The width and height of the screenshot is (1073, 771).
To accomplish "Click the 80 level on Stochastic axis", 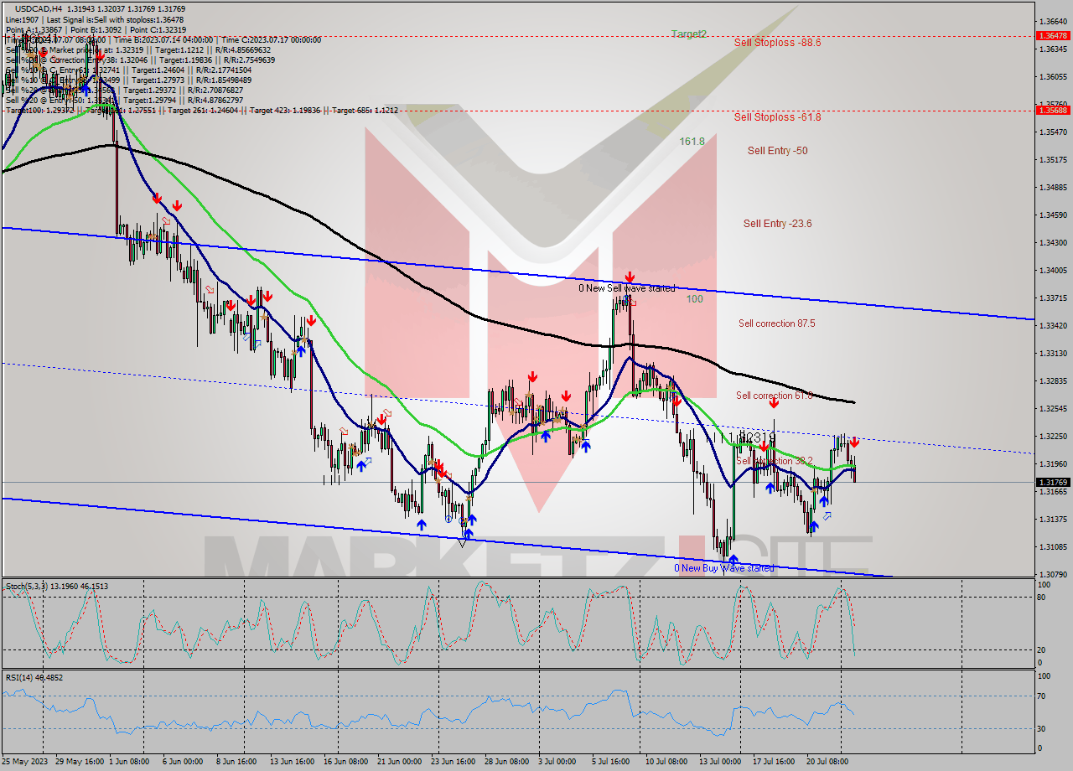I will click(1040, 598).
